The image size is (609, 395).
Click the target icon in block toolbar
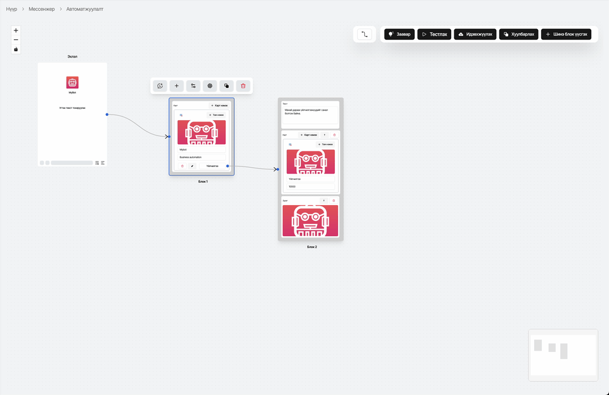coord(210,86)
